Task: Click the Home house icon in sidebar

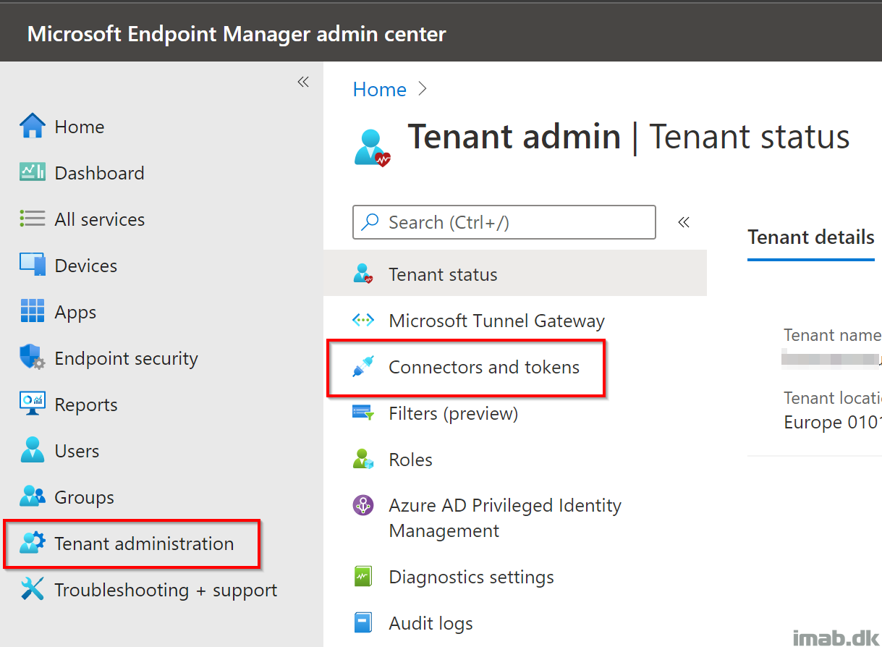Action: (33, 126)
